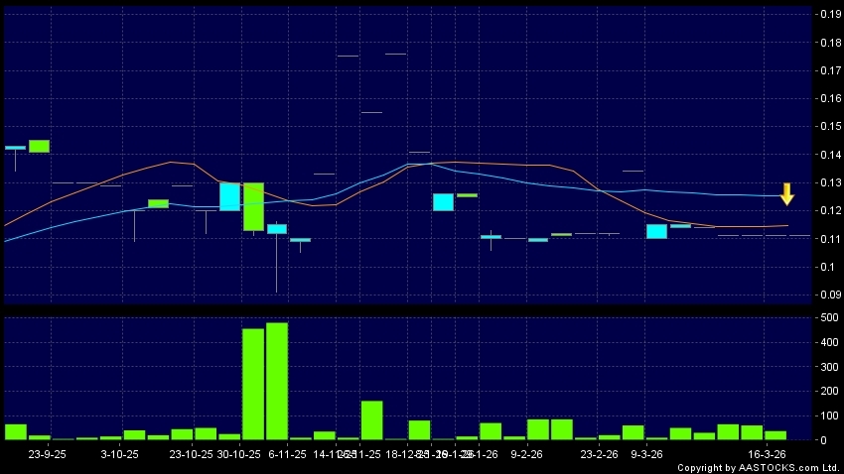844x474 pixels.
Task: Select the cyan candle above 9-3-26
Action: point(656,231)
